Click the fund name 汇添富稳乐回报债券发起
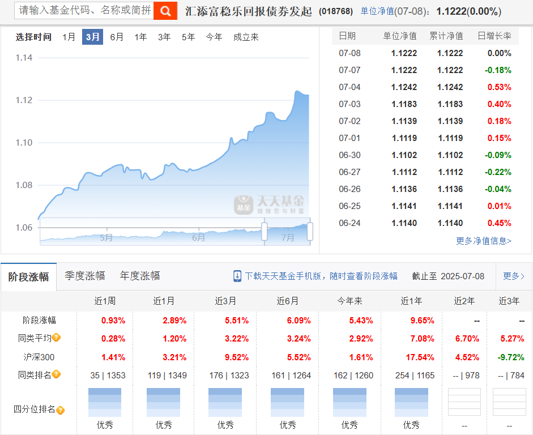Viewport: 533px width, 435px height. coord(249,11)
